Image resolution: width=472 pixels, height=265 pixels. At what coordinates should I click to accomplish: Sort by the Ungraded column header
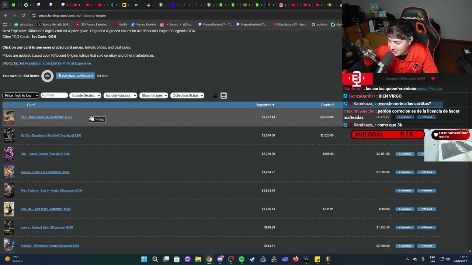(265, 105)
